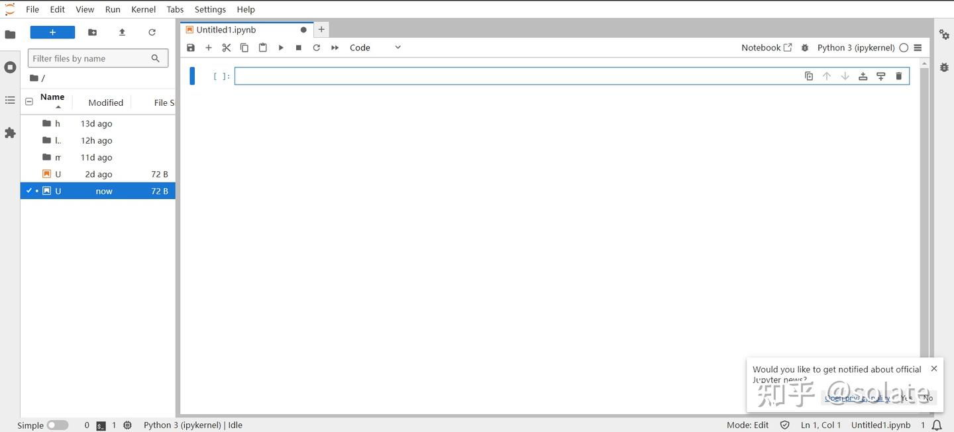
Task: Interrupt the kernel with the stop icon
Action: click(298, 47)
